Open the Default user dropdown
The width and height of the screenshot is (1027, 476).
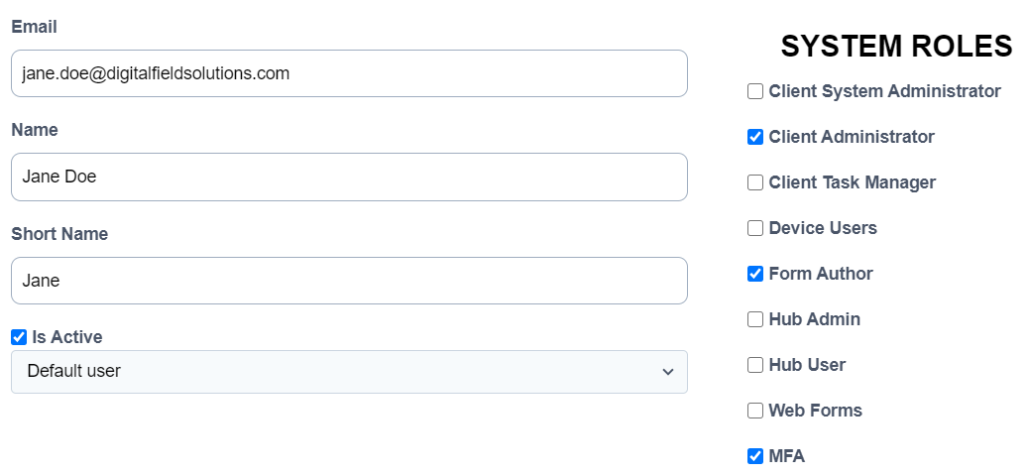(349, 372)
